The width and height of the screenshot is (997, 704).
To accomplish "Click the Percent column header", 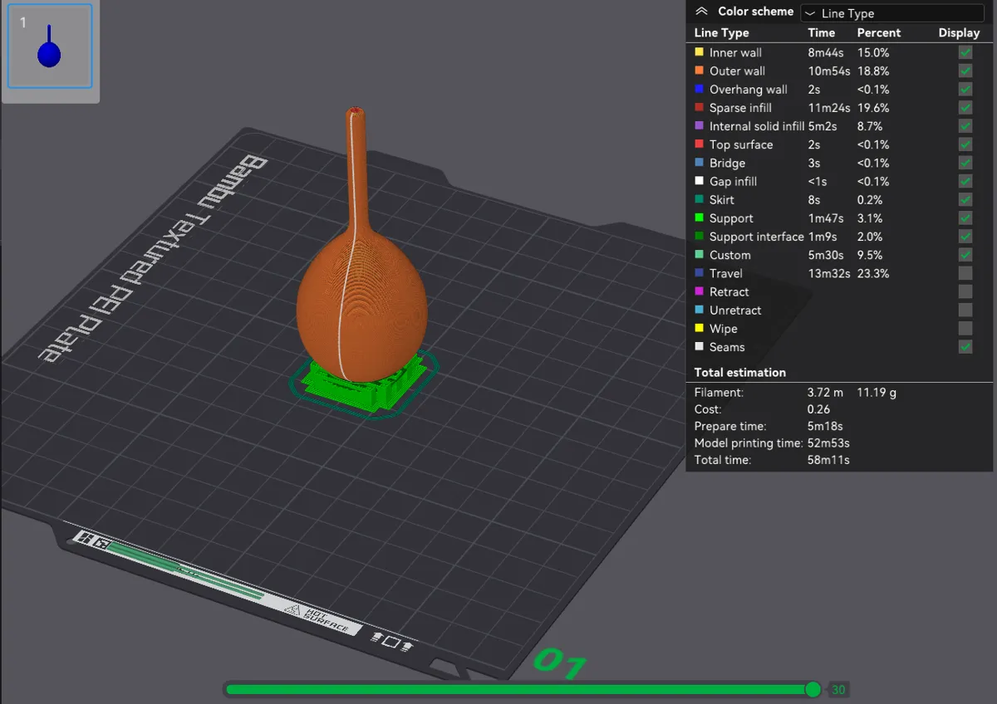I will pyautogui.click(x=879, y=33).
